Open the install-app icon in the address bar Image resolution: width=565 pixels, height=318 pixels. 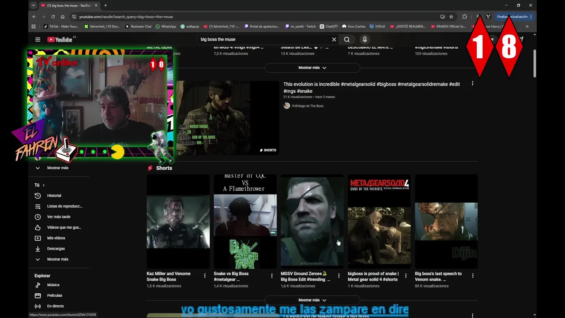[x=442, y=17]
